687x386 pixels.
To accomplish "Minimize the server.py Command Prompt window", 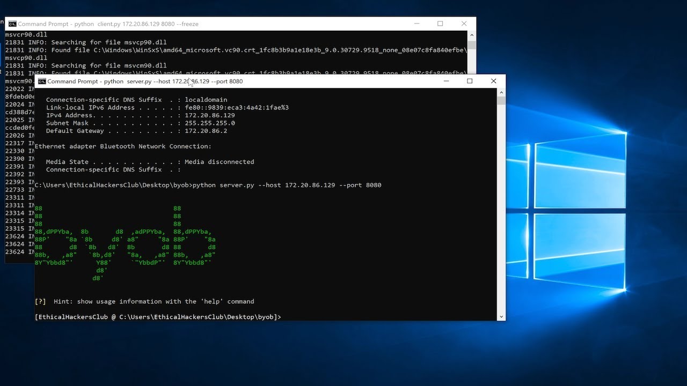I will (445, 81).
